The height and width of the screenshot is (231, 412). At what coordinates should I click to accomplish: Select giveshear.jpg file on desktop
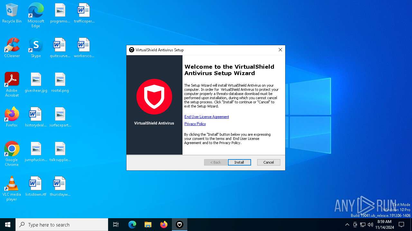click(x=36, y=83)
